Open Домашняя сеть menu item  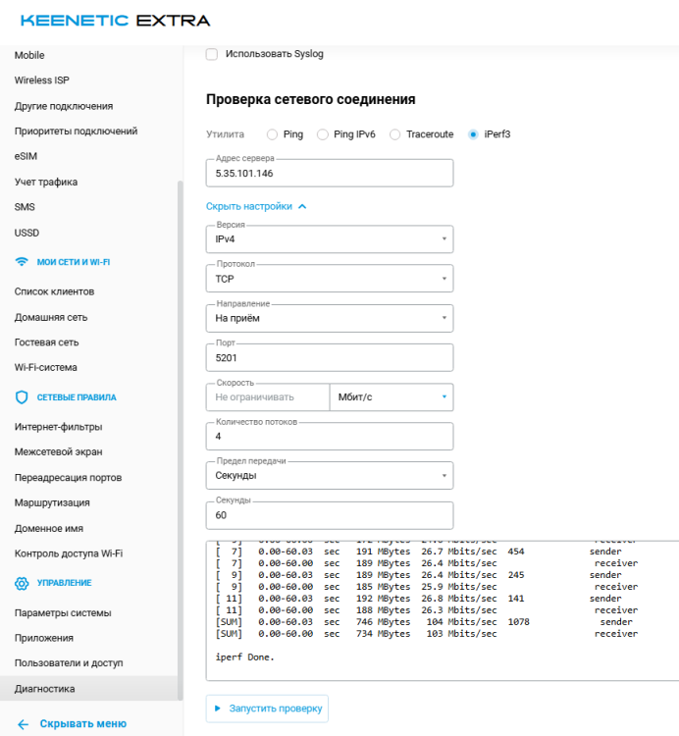(51, 317)
